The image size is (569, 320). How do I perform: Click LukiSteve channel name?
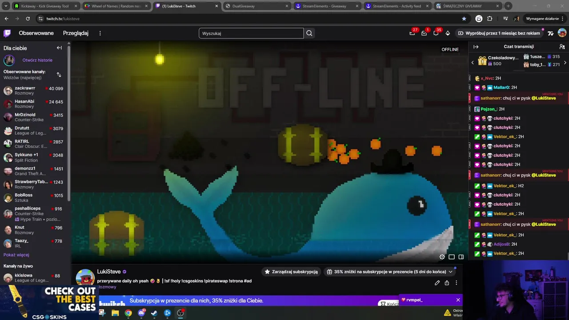(109, 272)
